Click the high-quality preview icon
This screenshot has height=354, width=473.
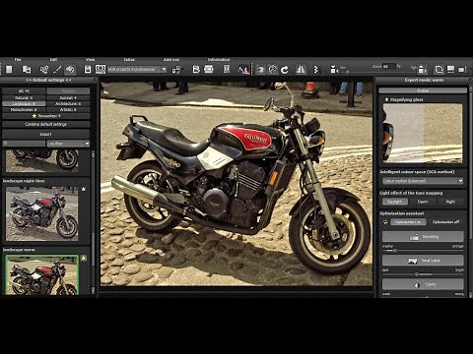(x=423, y=69)
